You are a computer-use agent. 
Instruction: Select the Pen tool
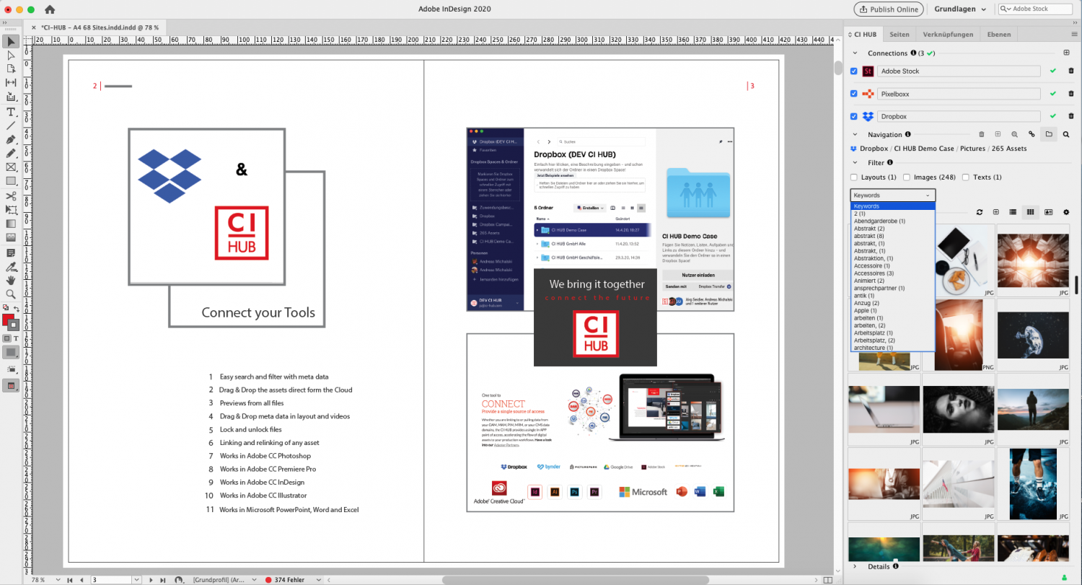11,139
